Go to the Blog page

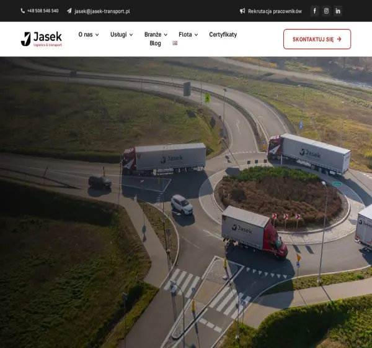pyautogui.click(x=155, y=43)
